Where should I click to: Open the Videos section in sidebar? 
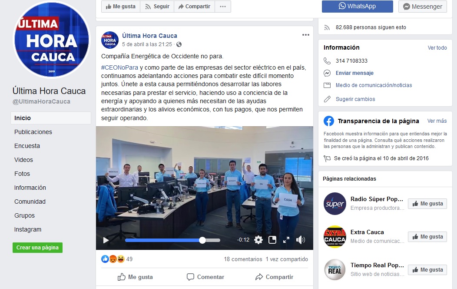click(23, 160)
